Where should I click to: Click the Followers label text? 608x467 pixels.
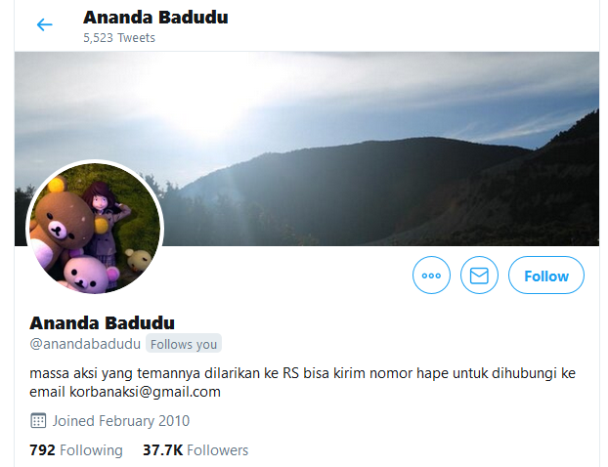pos(218,450)
